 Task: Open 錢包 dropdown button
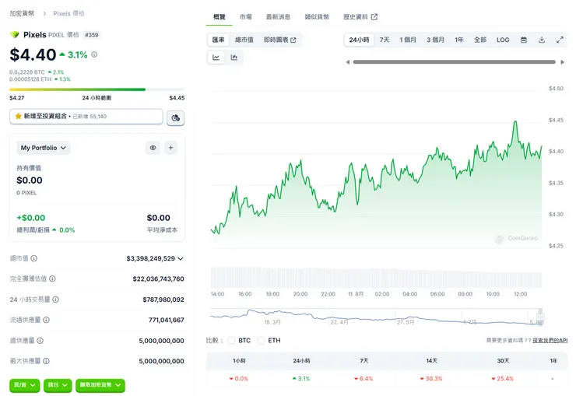(58, 385)
